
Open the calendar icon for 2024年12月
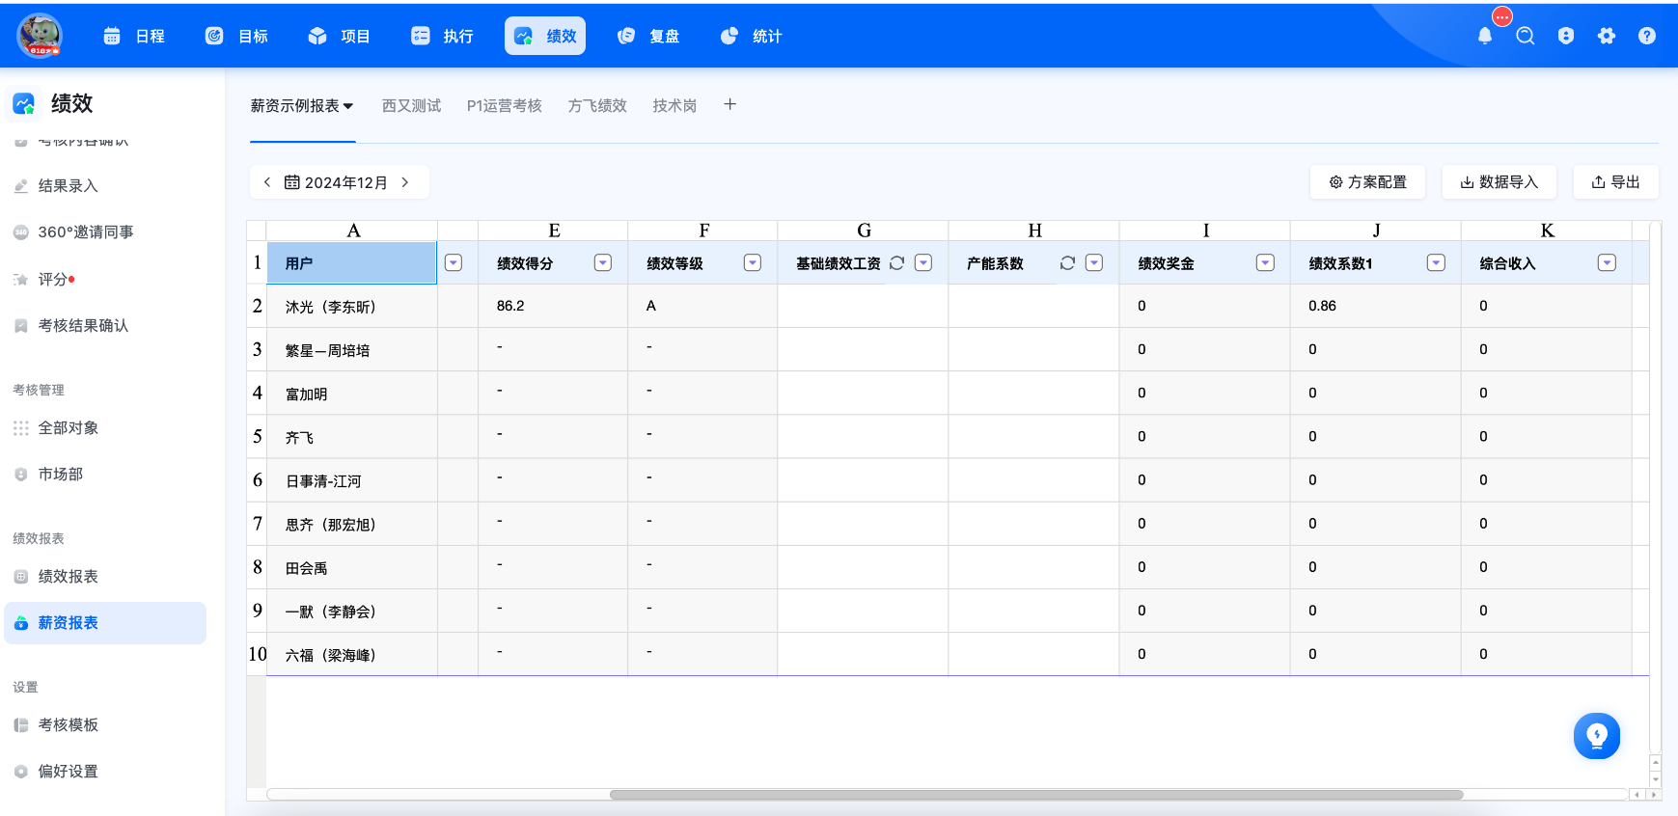[x=291, y=182]
